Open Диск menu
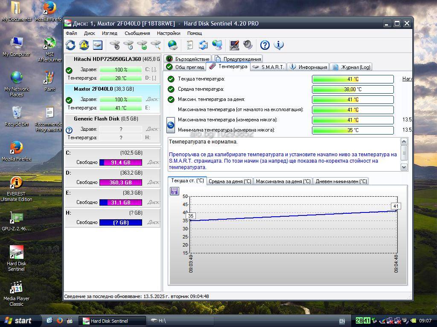Image resolution: width=437 pixels, height=327 pixels. (90, 33)
